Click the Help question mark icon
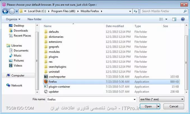The width and height of the screenshot is (190, 114). [183, 19]
